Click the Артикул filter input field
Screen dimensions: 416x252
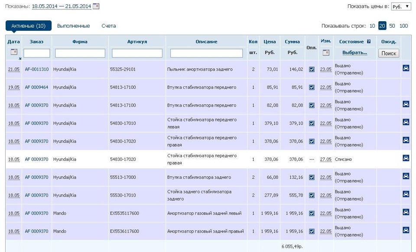tap(137, 53)
